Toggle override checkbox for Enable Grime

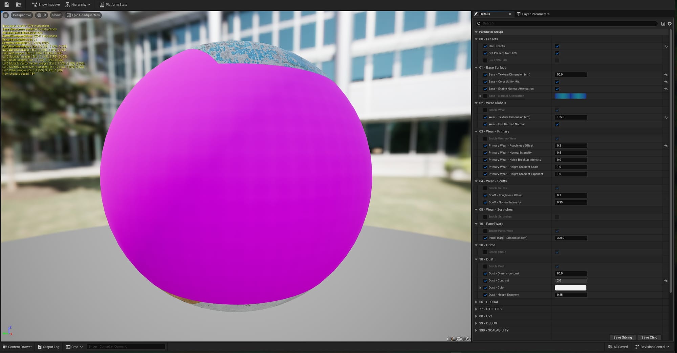point(485,252)
